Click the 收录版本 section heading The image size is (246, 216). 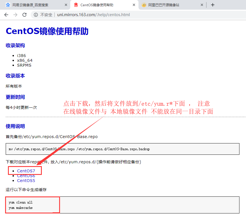(15, 76)
